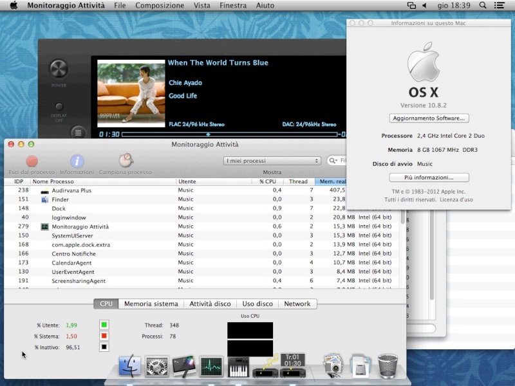This screenshot has width=515, height=386.
Task: Click the Versione 10.8.2 text
Action: pyautogui.click(x=424, y=106)
